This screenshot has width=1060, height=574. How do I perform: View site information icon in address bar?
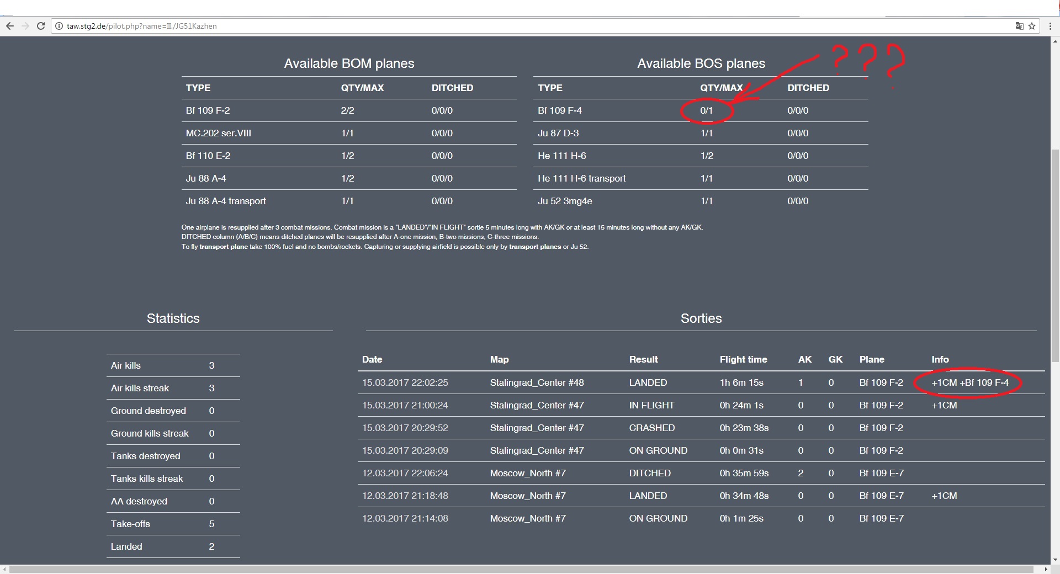point(59,26)
